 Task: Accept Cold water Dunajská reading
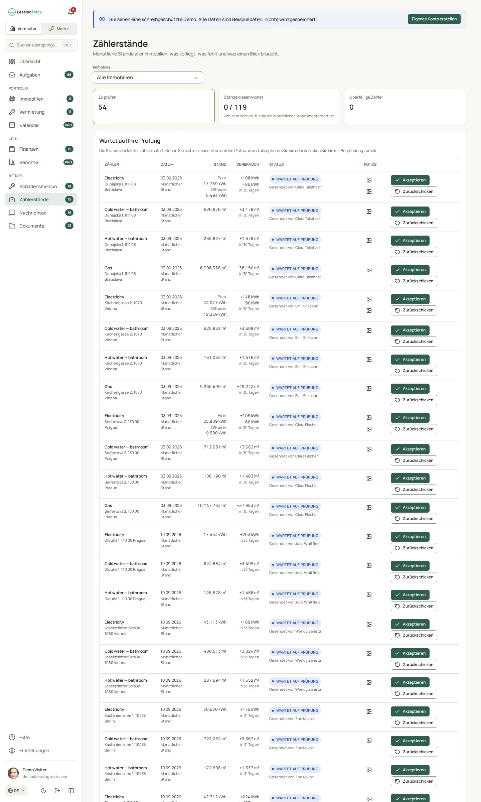click(x=410, y=212)
